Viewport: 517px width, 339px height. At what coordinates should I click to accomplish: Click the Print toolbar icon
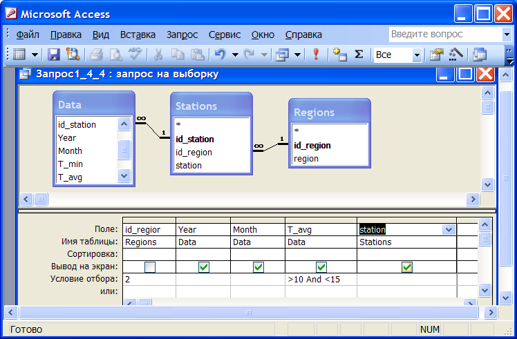pos(96,55)
